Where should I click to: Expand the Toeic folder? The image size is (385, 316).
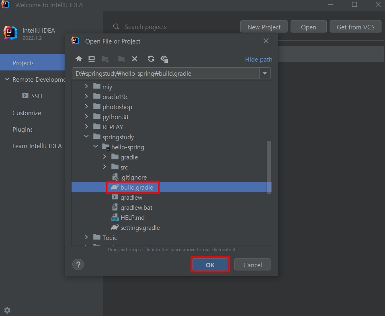tap(86, 238)
